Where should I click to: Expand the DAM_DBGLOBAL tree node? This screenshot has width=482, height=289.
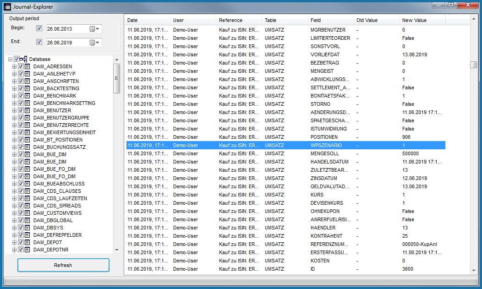pyautogui.click(x=14, y=220)
